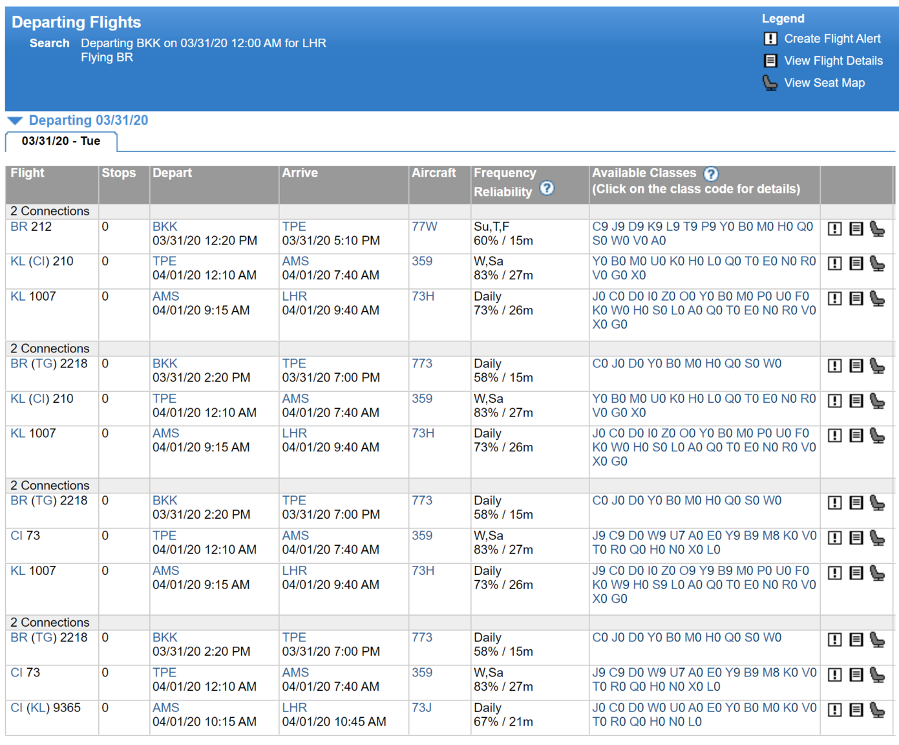
Task: Click the Depart column header
Action: (x=173, y=173)
